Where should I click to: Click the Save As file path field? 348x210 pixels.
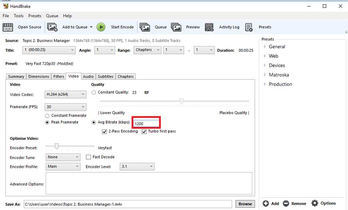[x=128, y=204]
